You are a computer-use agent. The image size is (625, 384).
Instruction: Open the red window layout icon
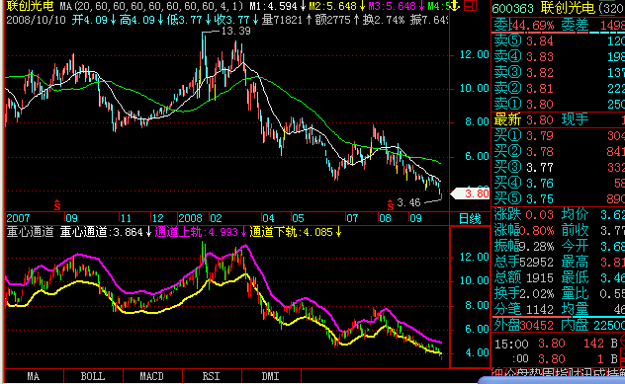tap(471, 6)
